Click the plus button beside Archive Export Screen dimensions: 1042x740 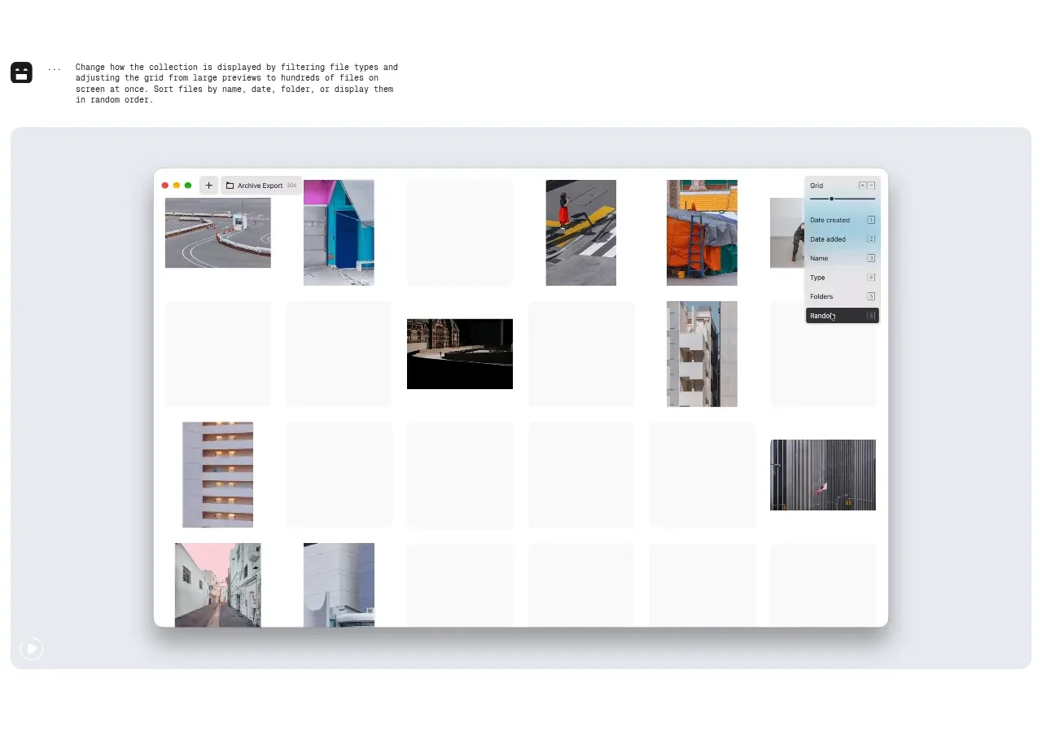(208, 186)
